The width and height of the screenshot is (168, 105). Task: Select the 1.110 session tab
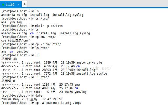(11, 4)
